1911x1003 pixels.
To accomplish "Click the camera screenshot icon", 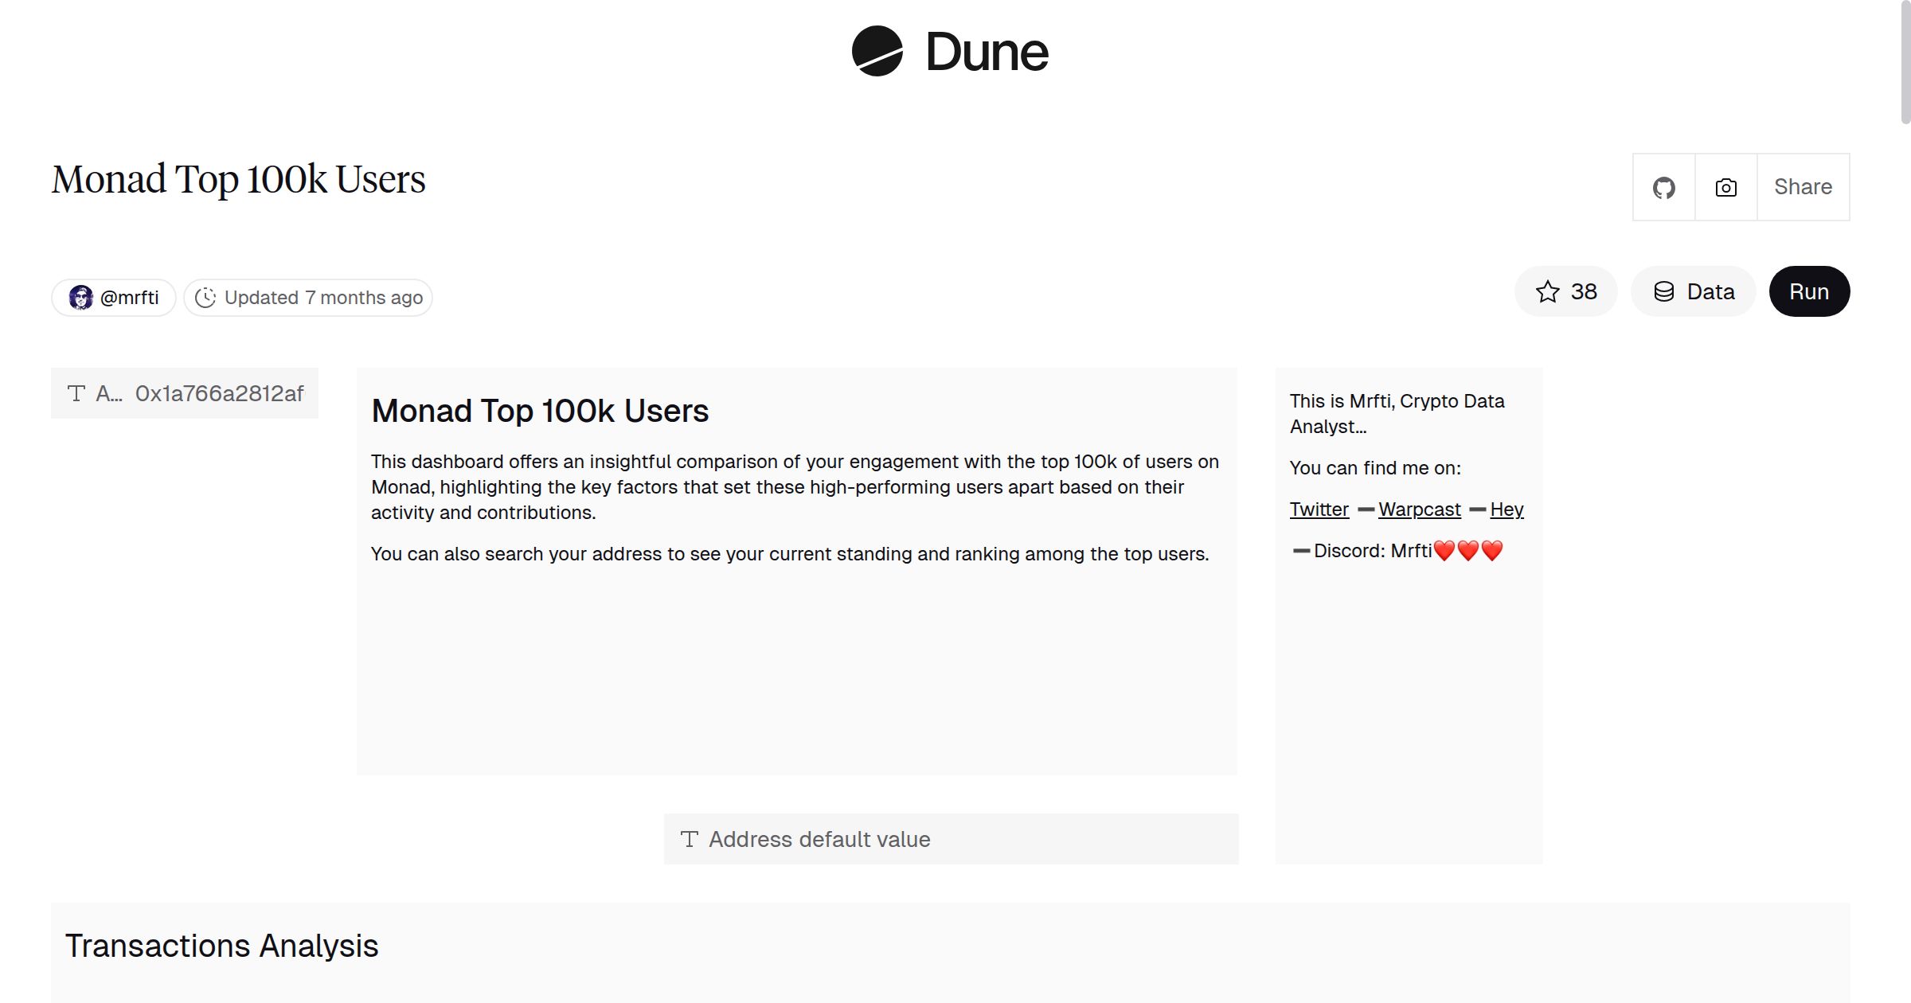I will [x=1725, y=186].
